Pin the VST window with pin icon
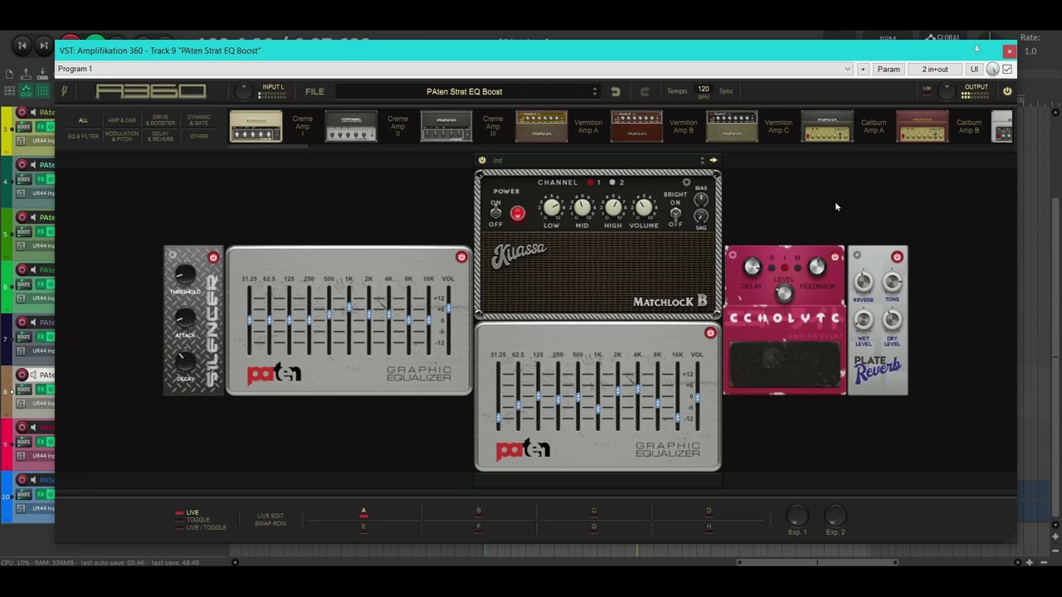Viewport: 1062px width, 597px height. pyautogui.click(x=977, y=50)
